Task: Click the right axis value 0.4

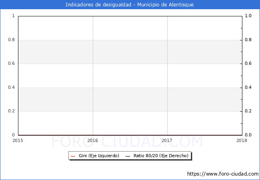Action: [248, 87]
